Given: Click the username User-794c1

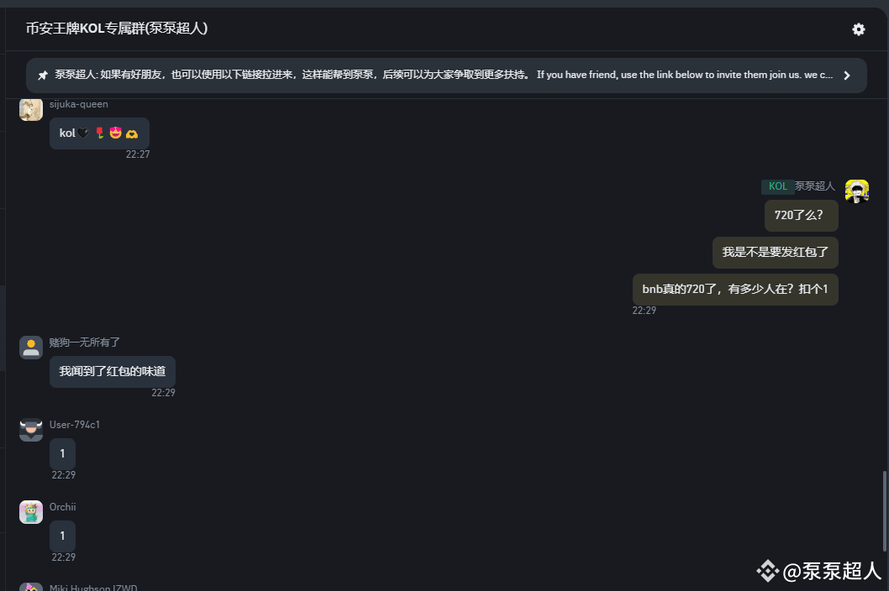Looking at the screenshot, I should coord(75,425).
